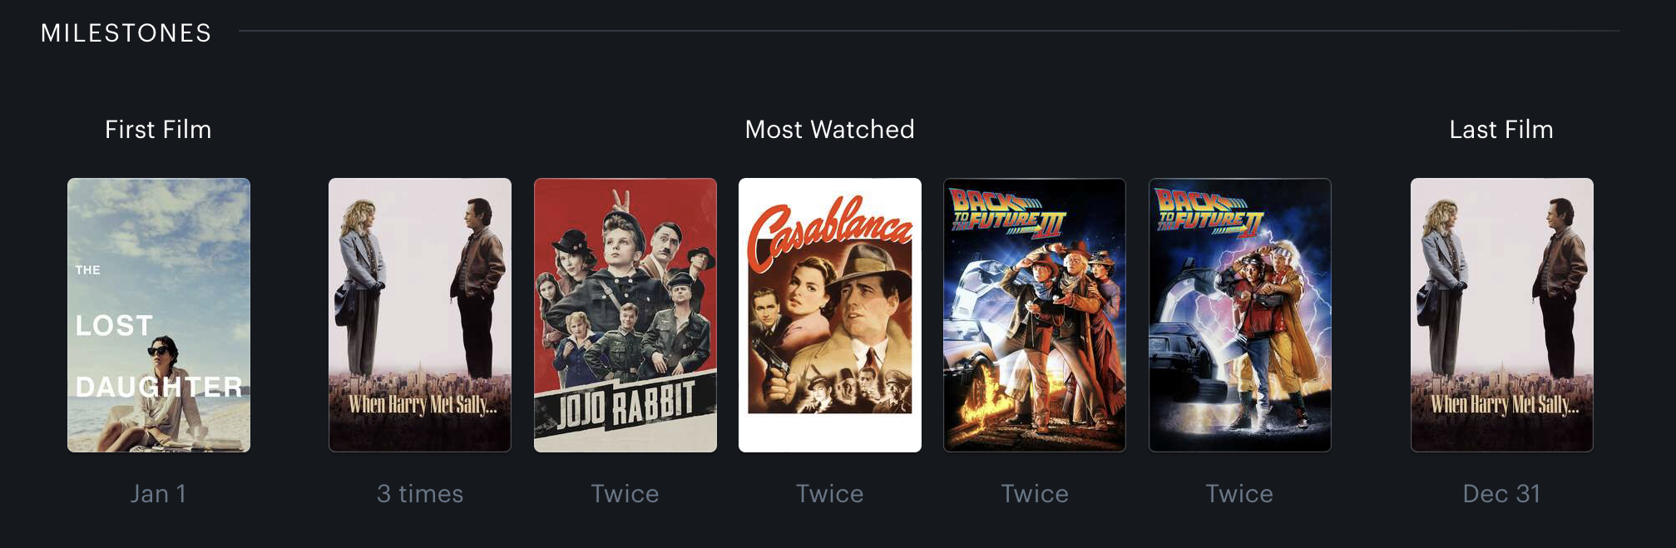Image resolution: width=1676 pixels, height=548 pixels.
Task: Click the 3 times watch count
Action: coord(420,494)
